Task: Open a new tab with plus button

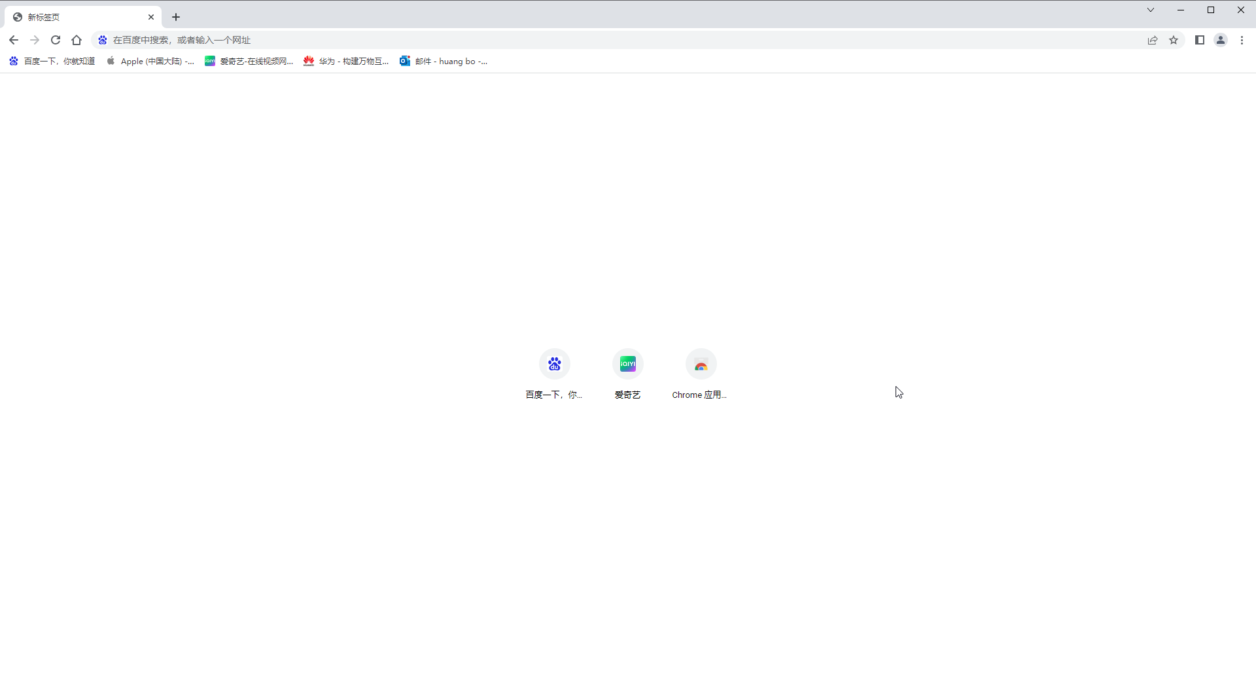Action: click(x=176, y=17)
